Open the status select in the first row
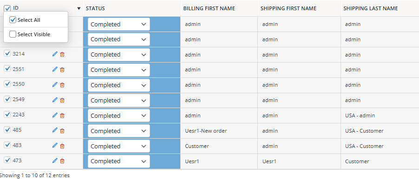The image size is (419, 179). click(118, 24)
